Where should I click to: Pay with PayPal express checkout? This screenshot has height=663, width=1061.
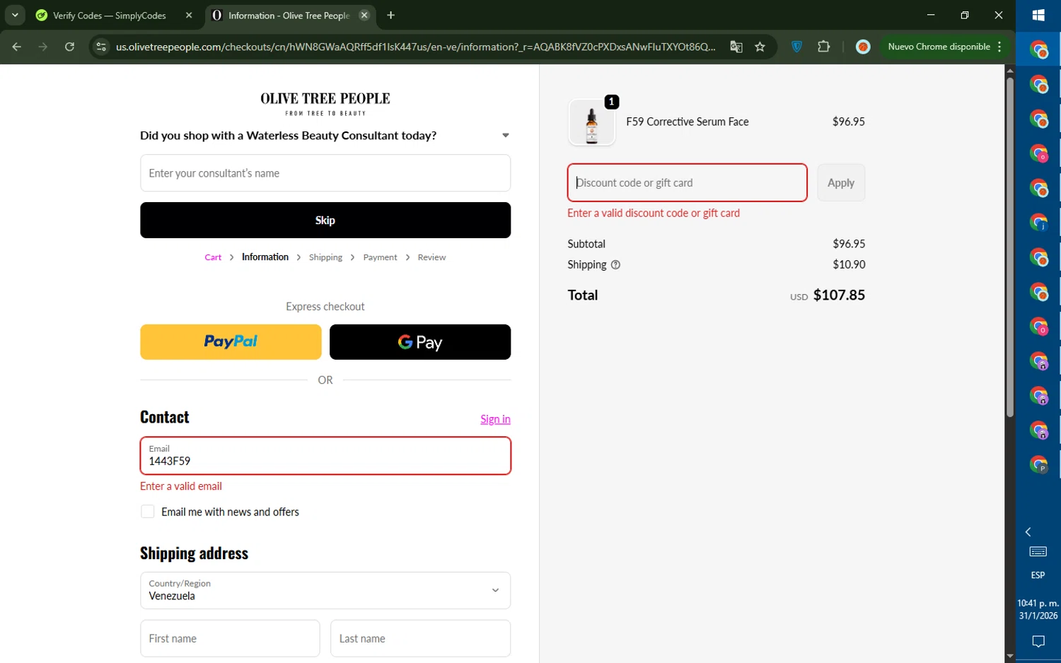point(231,342)
